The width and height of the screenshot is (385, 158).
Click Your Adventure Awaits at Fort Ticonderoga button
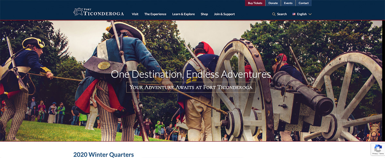[191, 87]
